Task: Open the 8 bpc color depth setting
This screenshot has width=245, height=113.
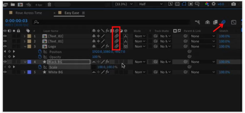Action: 39,5
